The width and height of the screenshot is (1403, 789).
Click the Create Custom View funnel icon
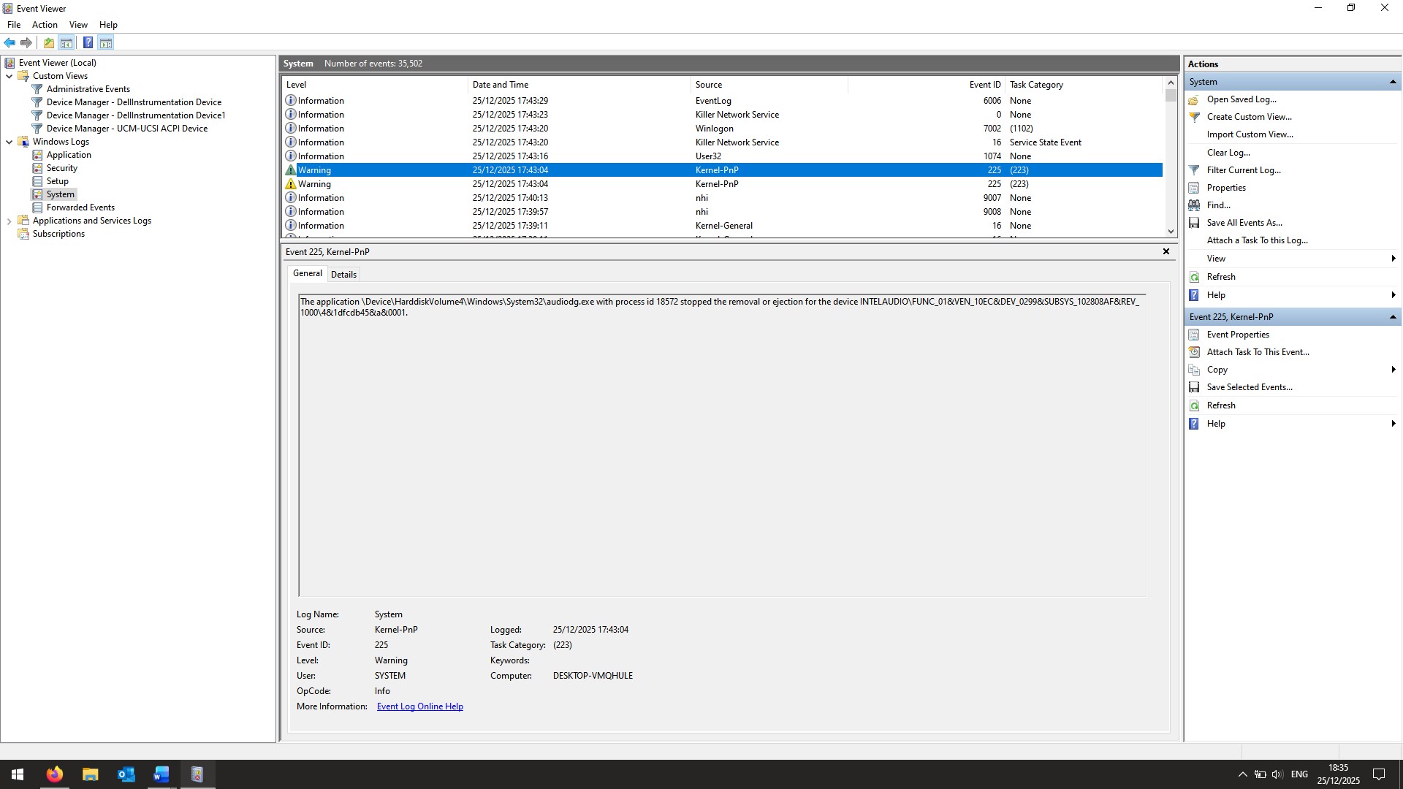click(1194, 117)
